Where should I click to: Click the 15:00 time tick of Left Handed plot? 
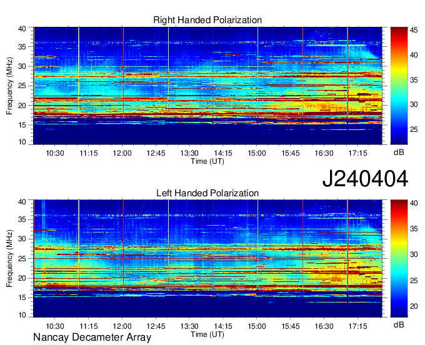click(257, 326)
